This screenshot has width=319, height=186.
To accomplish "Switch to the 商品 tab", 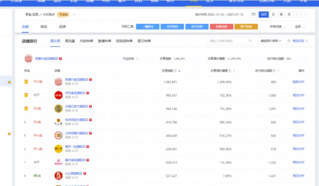I will click(x=43, y=27).
